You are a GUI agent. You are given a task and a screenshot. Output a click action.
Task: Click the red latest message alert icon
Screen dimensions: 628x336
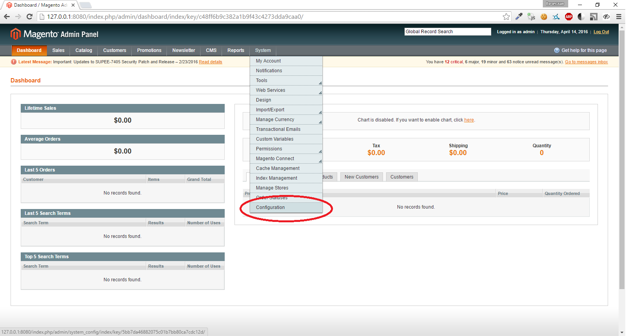tap(14, 62)
